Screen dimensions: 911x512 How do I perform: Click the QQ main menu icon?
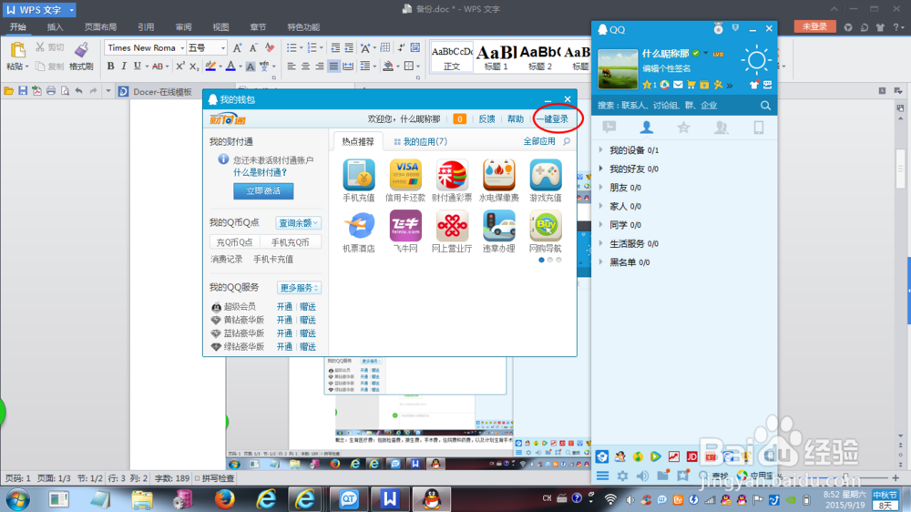click(602, 476)
